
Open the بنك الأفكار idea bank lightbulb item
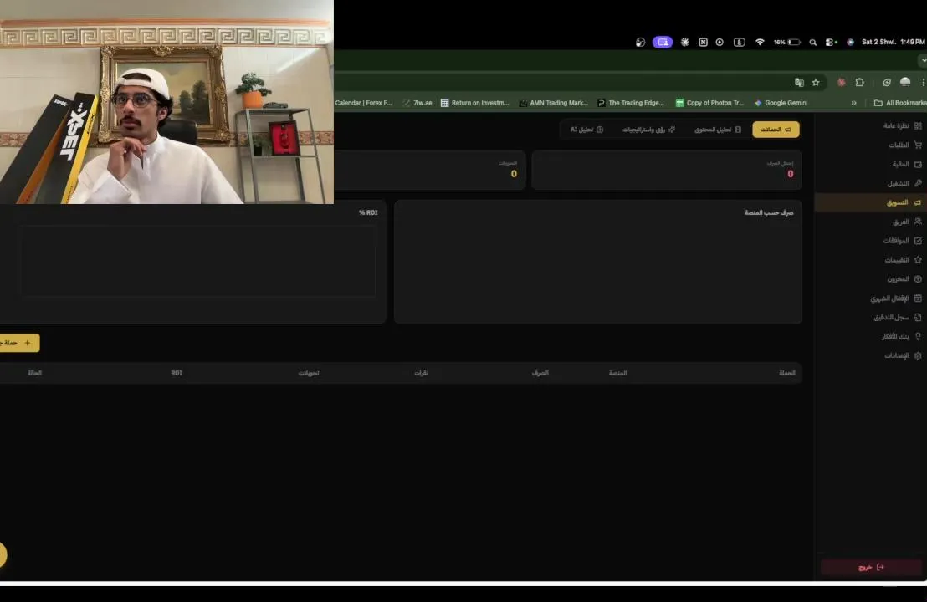(x=902, y=336)
